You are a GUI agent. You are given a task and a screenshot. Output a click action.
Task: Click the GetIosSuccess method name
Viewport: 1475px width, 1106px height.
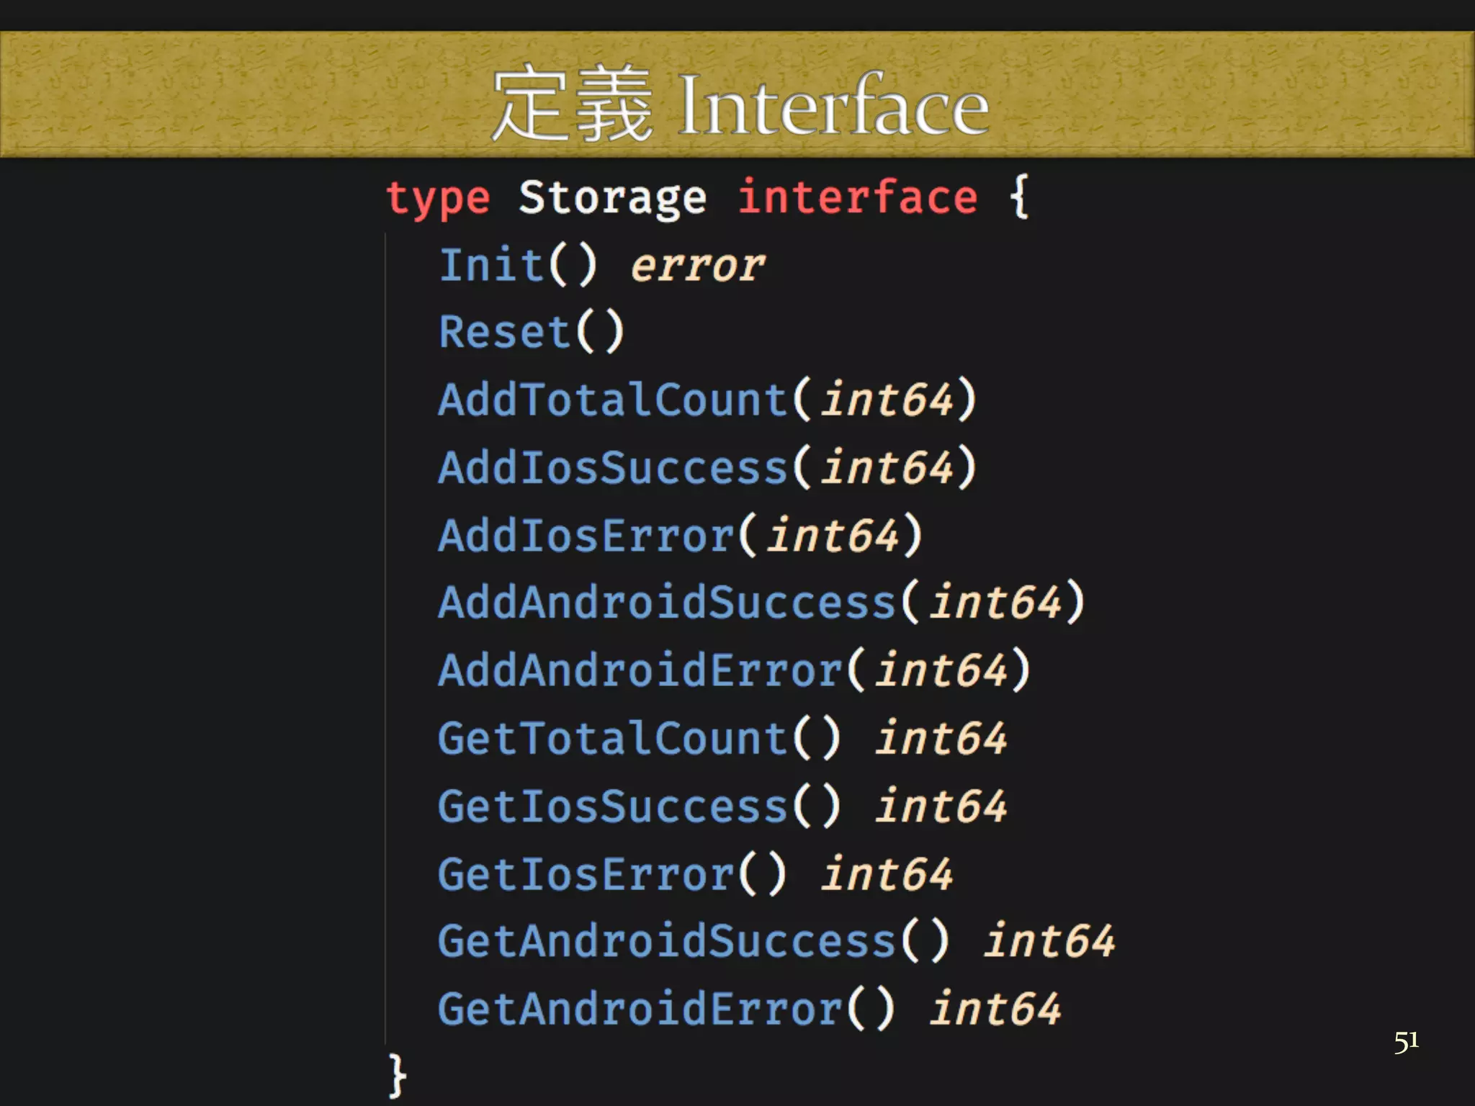613,806
